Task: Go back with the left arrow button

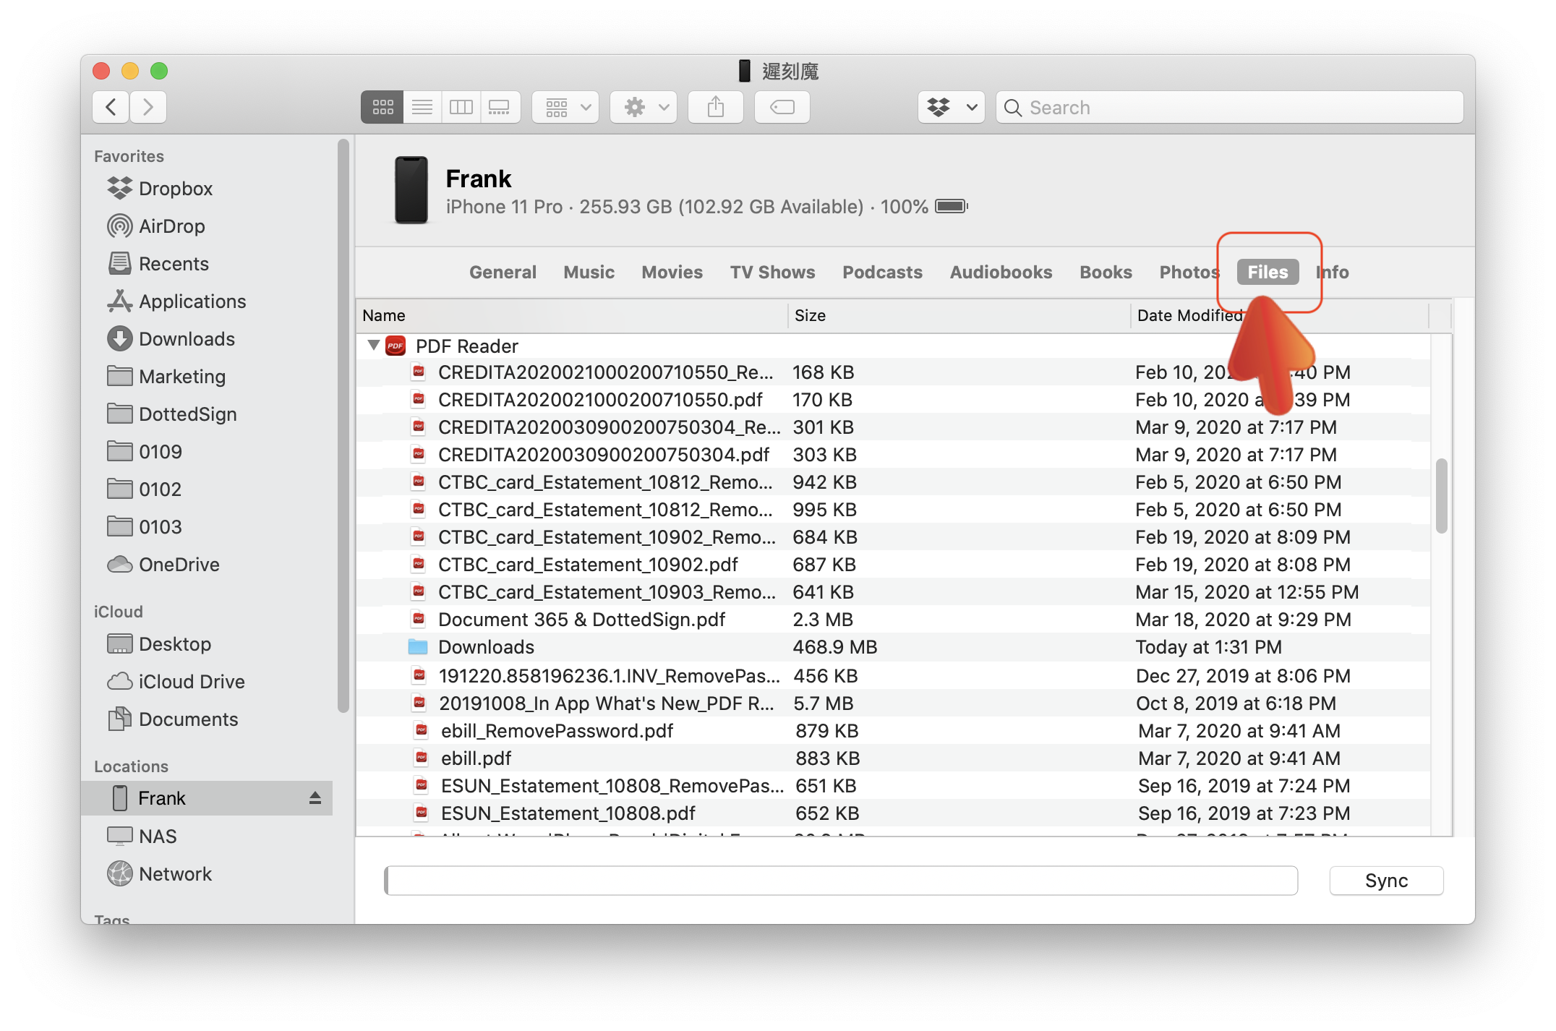Action: [111, 108]
